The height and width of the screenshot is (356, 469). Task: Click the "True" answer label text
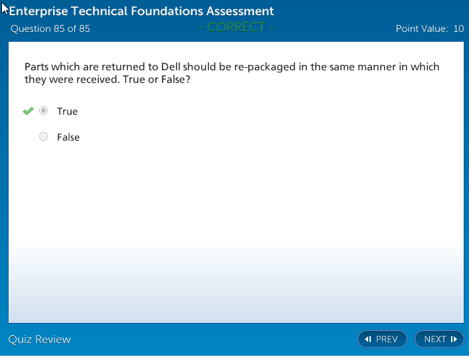[x=67, y=111]
